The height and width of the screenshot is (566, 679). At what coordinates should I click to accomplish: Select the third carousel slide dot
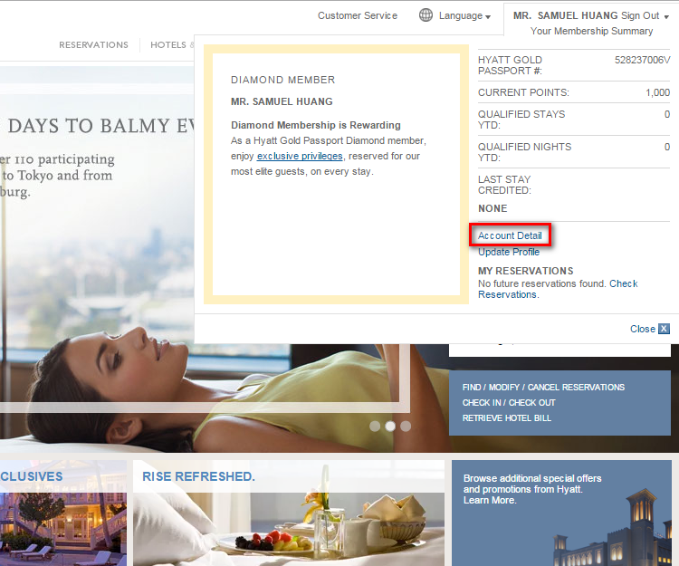tap(405, 426)
